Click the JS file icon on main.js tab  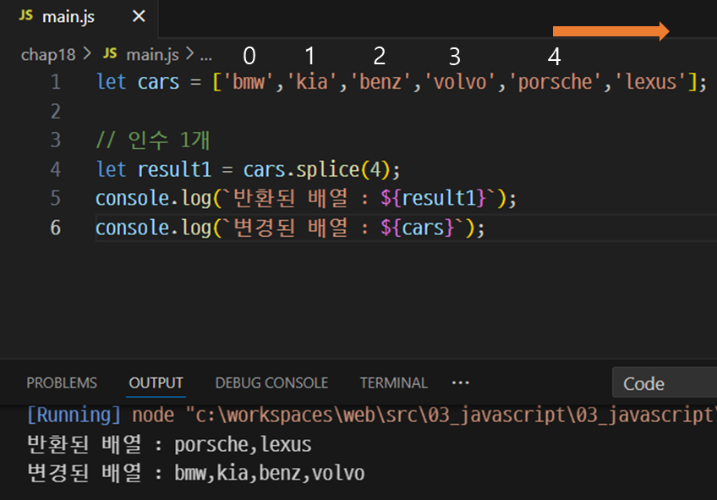point(26,15)
